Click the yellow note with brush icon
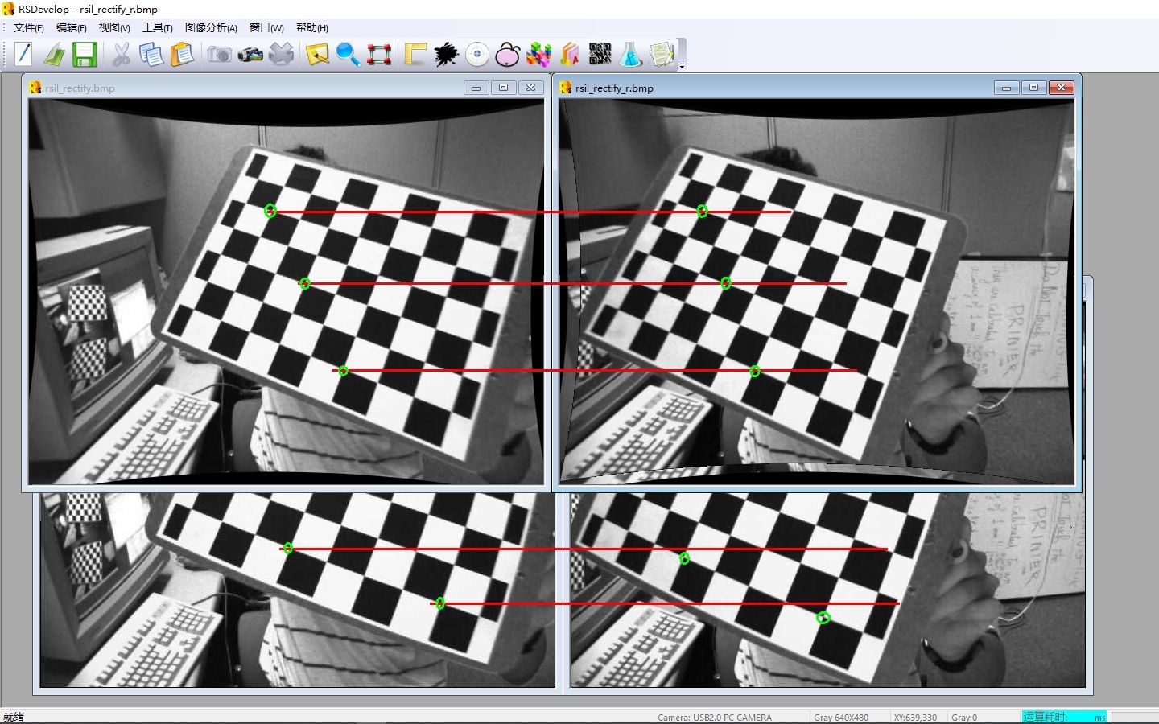Image resolution: width=1159 pixels, height=724 pixels. pyautogui.click(x=317, y=54)
